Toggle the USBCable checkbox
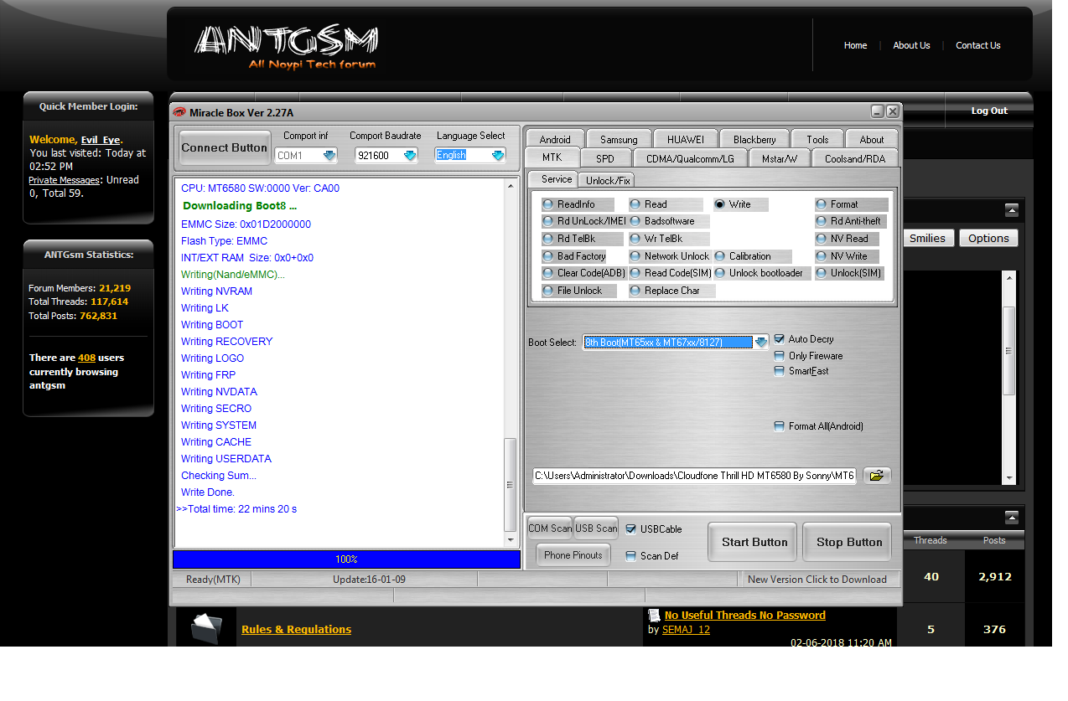Screen dimensions: 1068x701 tap(631, 529)
